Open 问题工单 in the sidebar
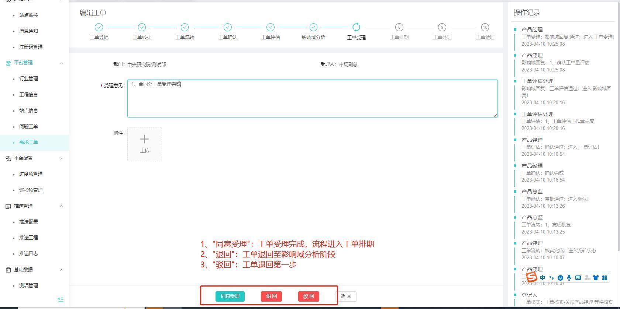Viewport: 620px width, 309px height. pyautogui.click(x=28, y=126)
